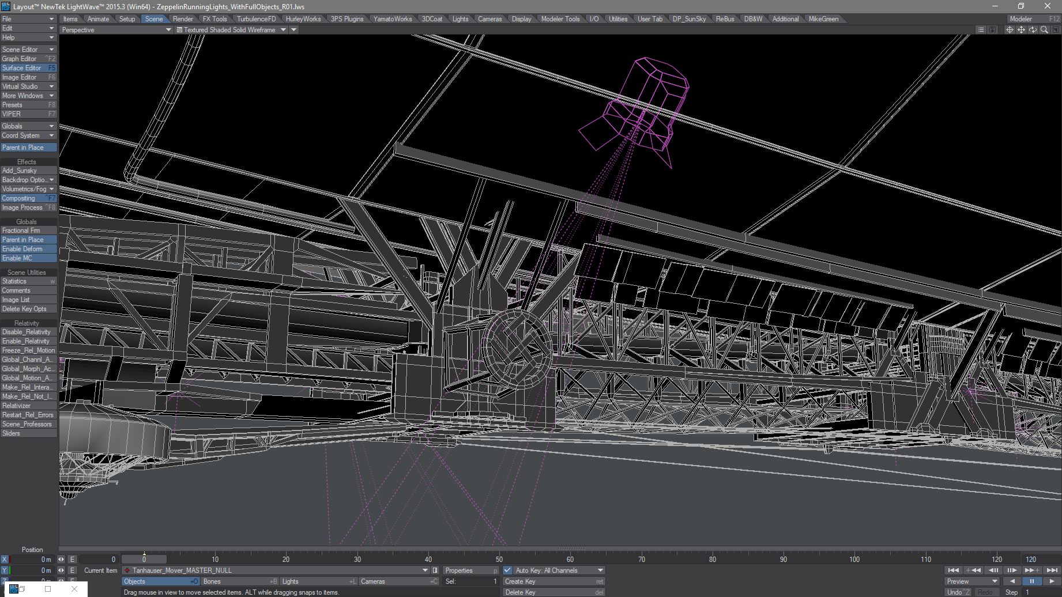Click the viewport pan (move) icon
This screenshot has height=597, width=1062.
pyautogui.click(x=1021, y=30)
